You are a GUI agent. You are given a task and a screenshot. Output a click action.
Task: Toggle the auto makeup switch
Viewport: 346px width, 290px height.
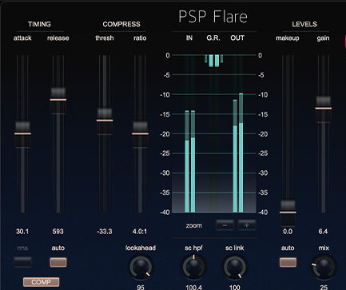pyautogui.click(x=288, y=262)
